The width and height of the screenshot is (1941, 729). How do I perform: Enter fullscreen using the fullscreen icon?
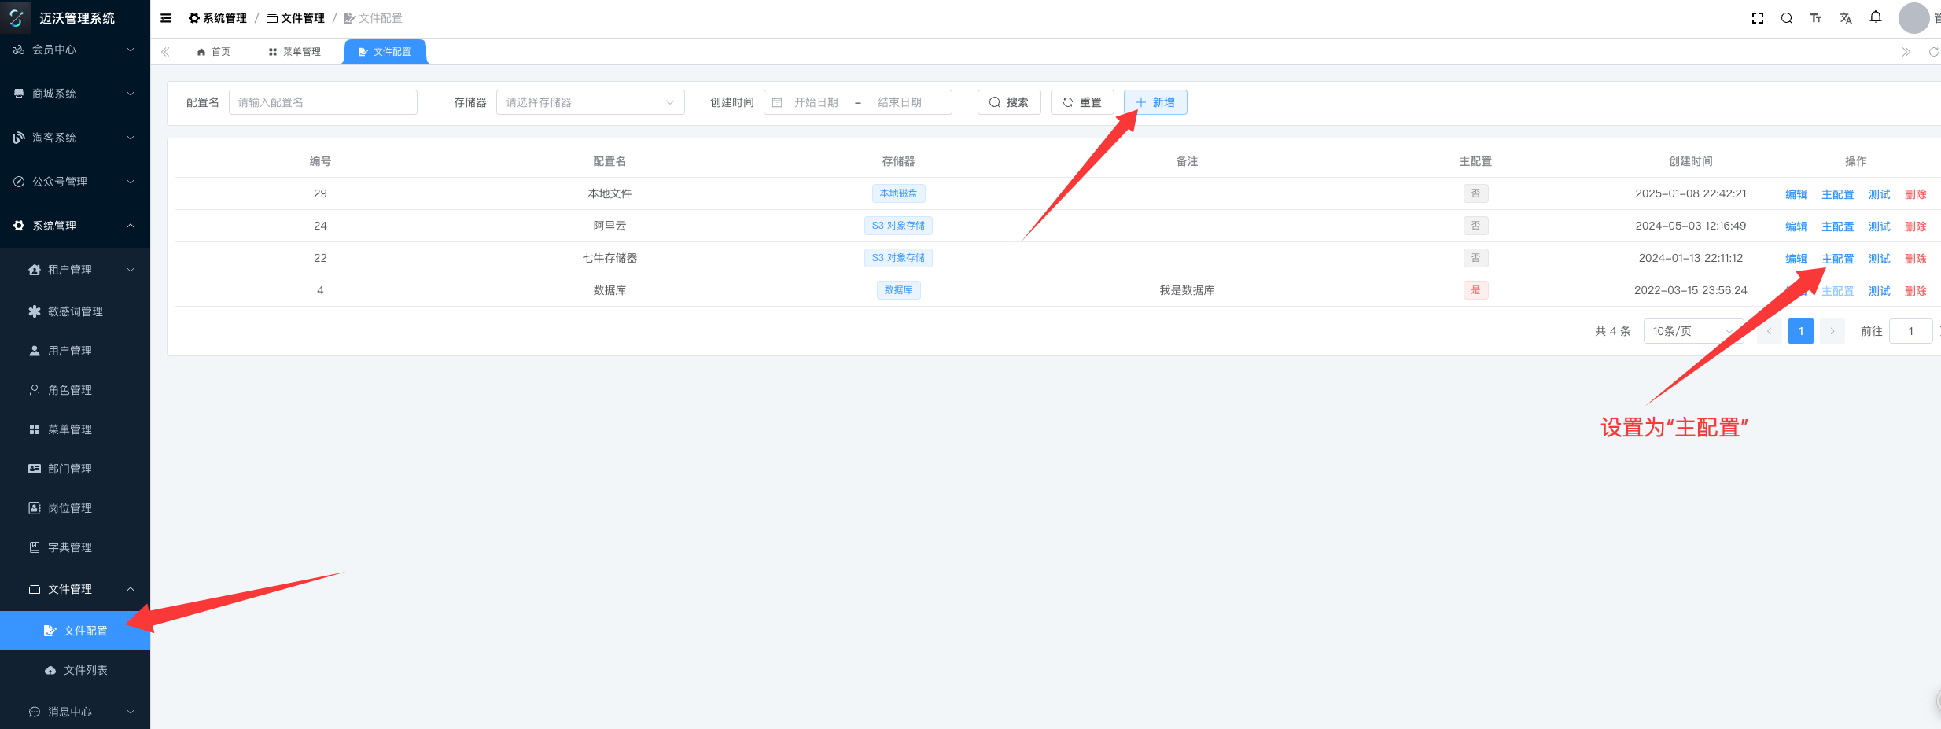[1758, 18]
